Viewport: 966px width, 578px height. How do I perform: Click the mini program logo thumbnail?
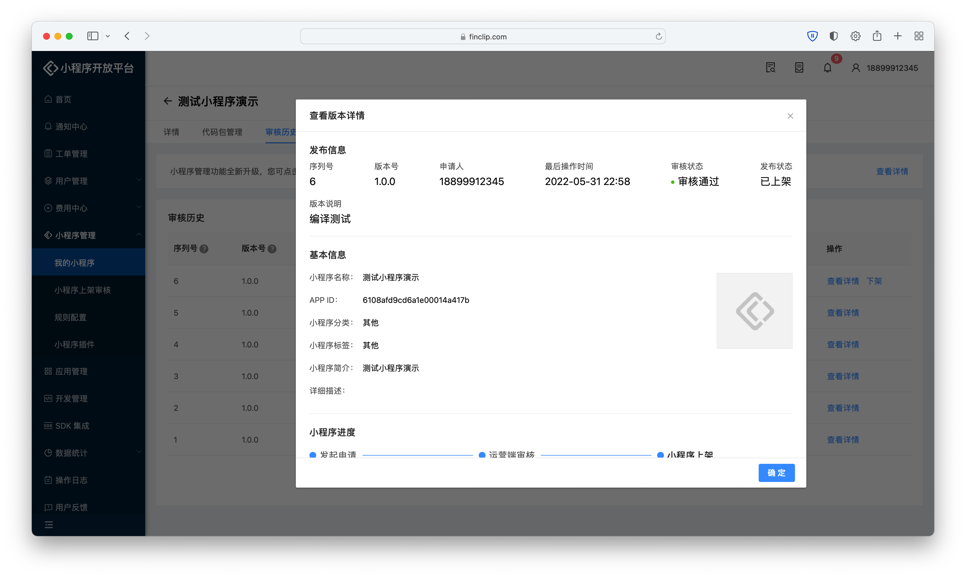[754, 311]
